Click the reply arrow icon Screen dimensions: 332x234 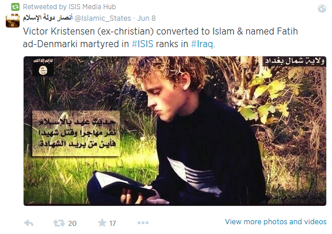pyautogui.click(x=29, y=223)
